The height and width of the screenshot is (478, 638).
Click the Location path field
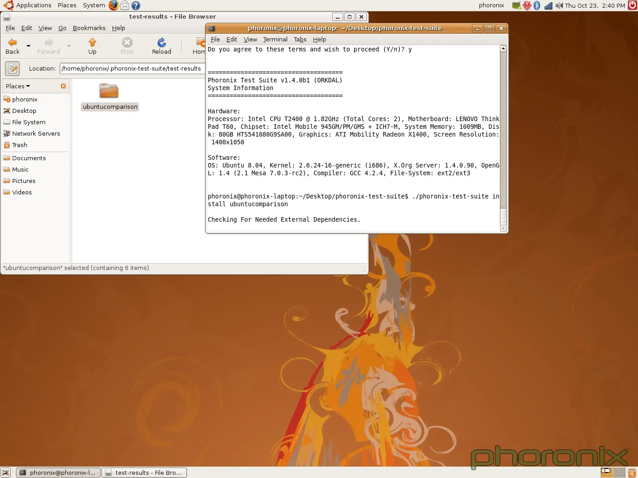pos(132,68)
